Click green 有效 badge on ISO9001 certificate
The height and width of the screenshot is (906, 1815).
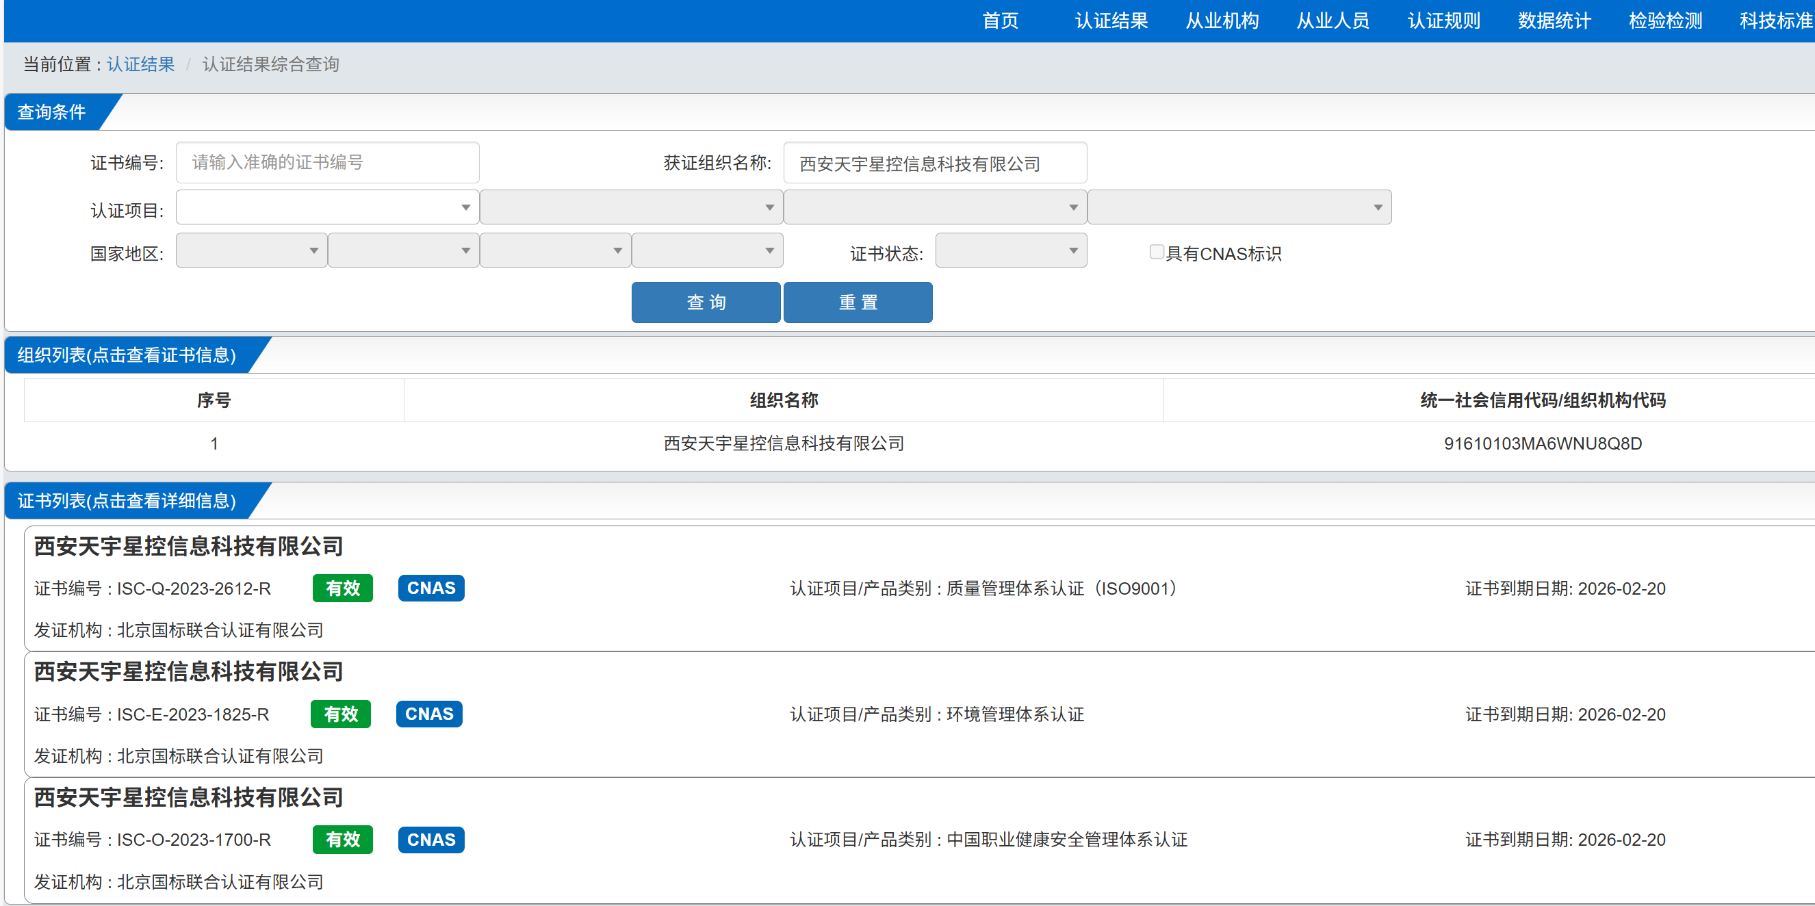(x=342, y=588)
